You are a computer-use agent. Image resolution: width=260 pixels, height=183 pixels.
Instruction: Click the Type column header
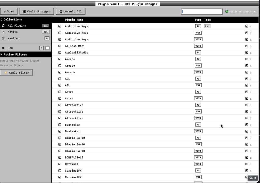[198, 20]
